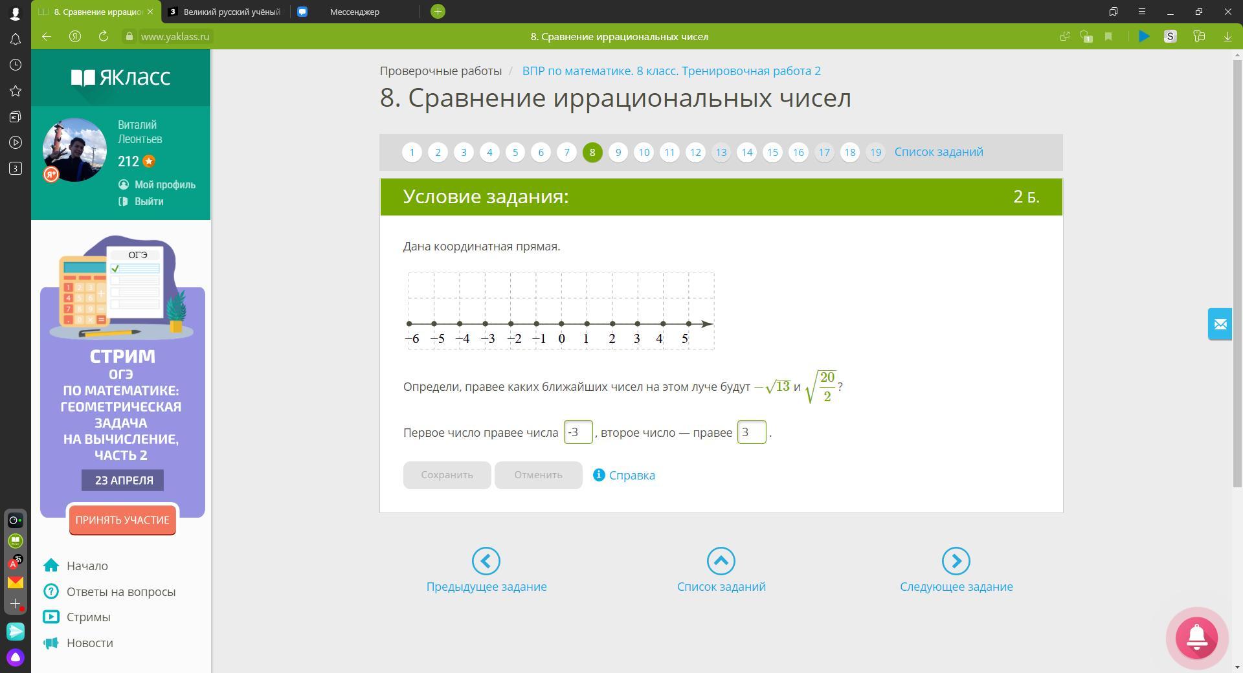The image size is (1243, 673).
Task: Open notifications bell in browser sidebar
Action: point(16,39)
